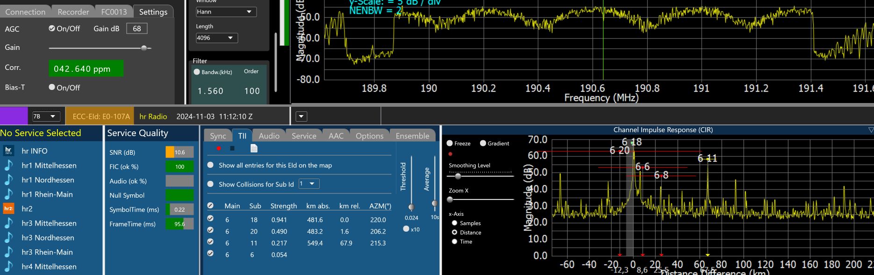Click the ECC-EId E0-107A label

pyautogui.click(x=100, y=117)
